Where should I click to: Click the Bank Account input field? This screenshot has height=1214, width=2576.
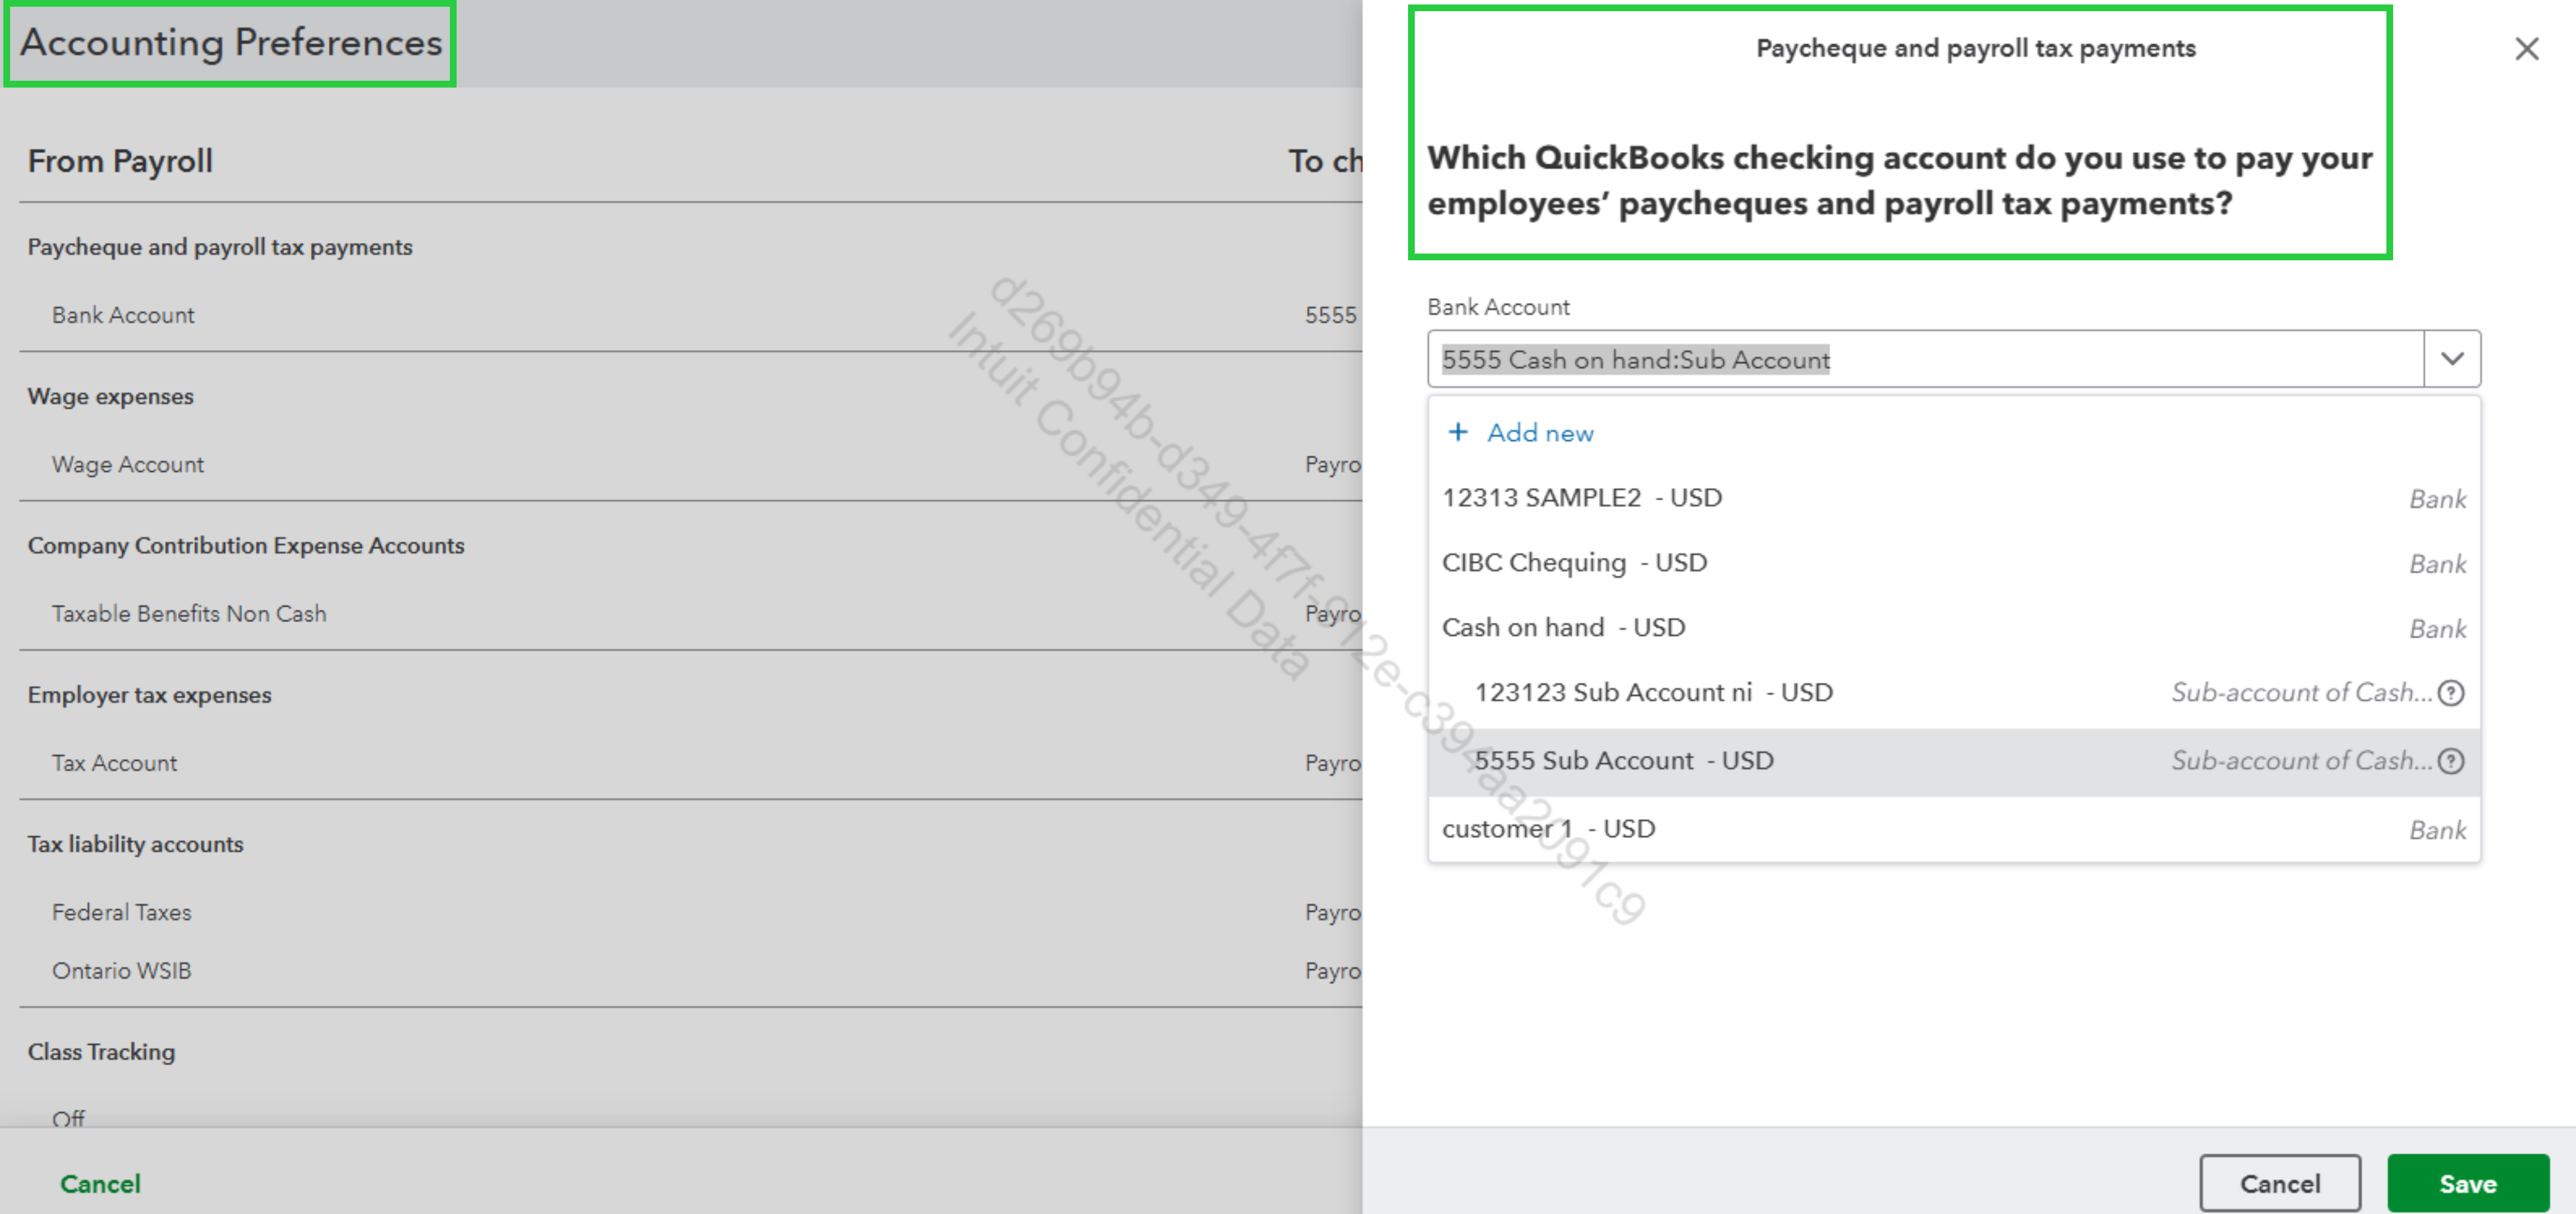click(x=1925, y=359)
